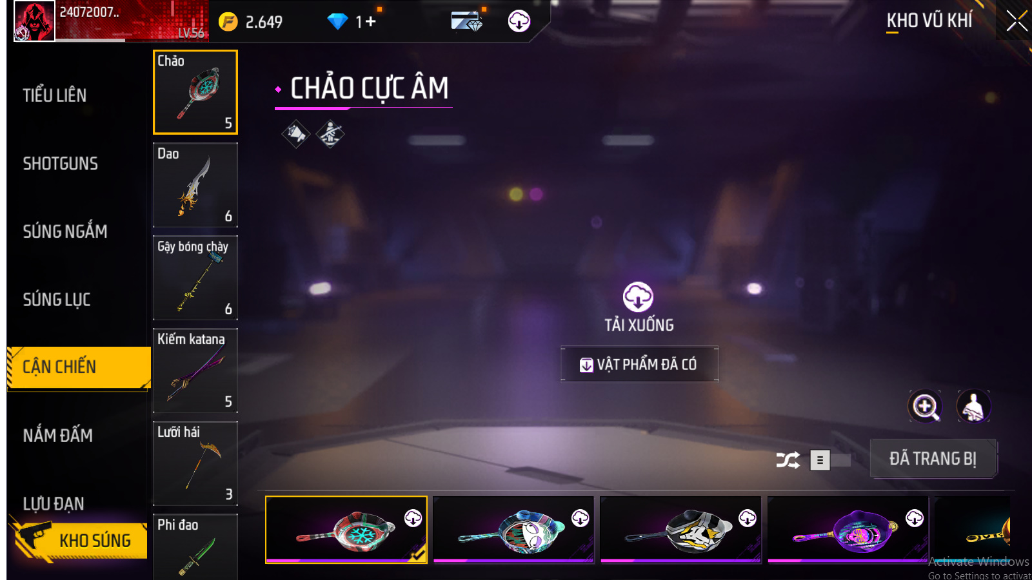The image size is (1032, 580).
Task: Select the Kiếm katana weapon thumbnail
Action: pyautogui.click(x=195, y=371)
